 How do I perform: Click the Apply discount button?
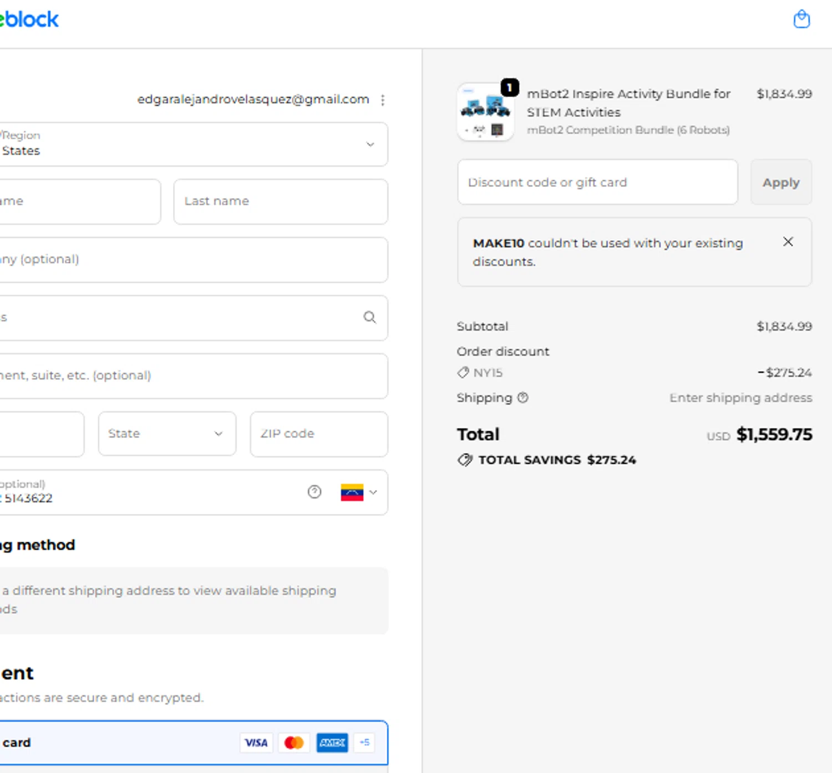click(x=781, y=182)
